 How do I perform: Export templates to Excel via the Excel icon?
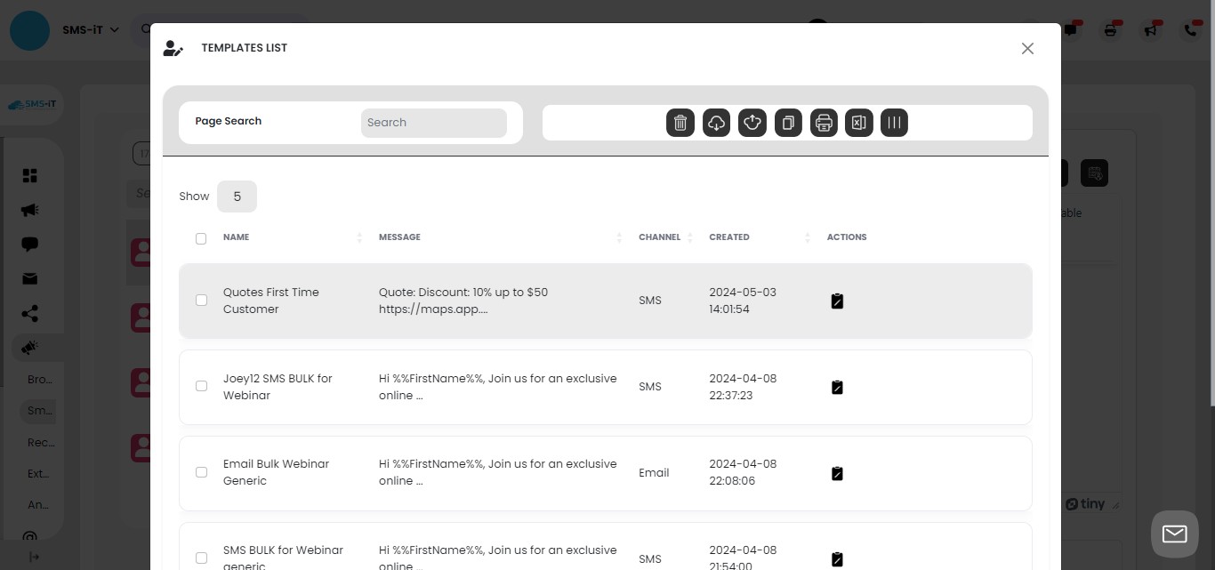point(858,123)
